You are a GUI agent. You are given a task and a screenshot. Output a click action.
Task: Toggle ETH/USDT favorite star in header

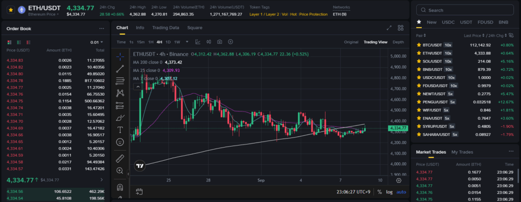click(x=11, y=10)
